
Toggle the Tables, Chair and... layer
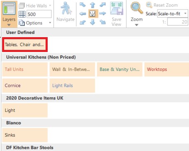pos(25,45)
